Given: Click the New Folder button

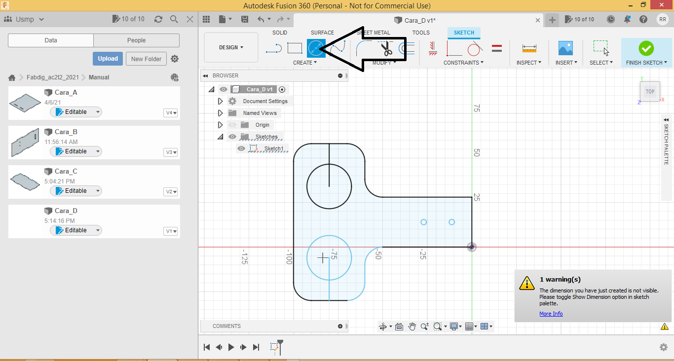Looking at the screenshot, I should click(147, 59).
